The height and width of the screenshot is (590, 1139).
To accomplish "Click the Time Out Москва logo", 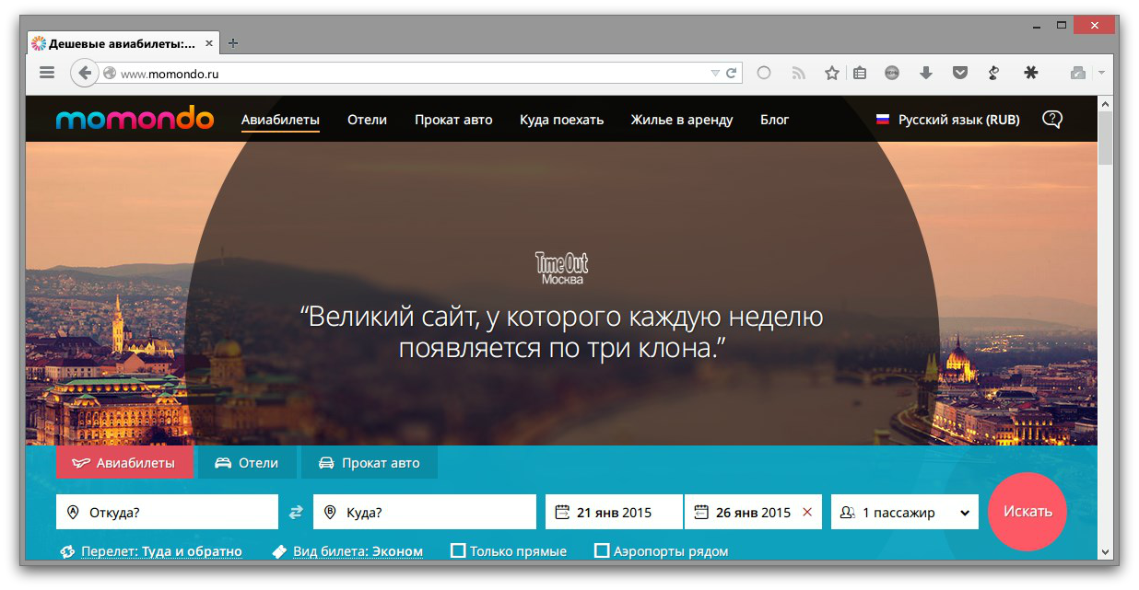I will [562, 268].
